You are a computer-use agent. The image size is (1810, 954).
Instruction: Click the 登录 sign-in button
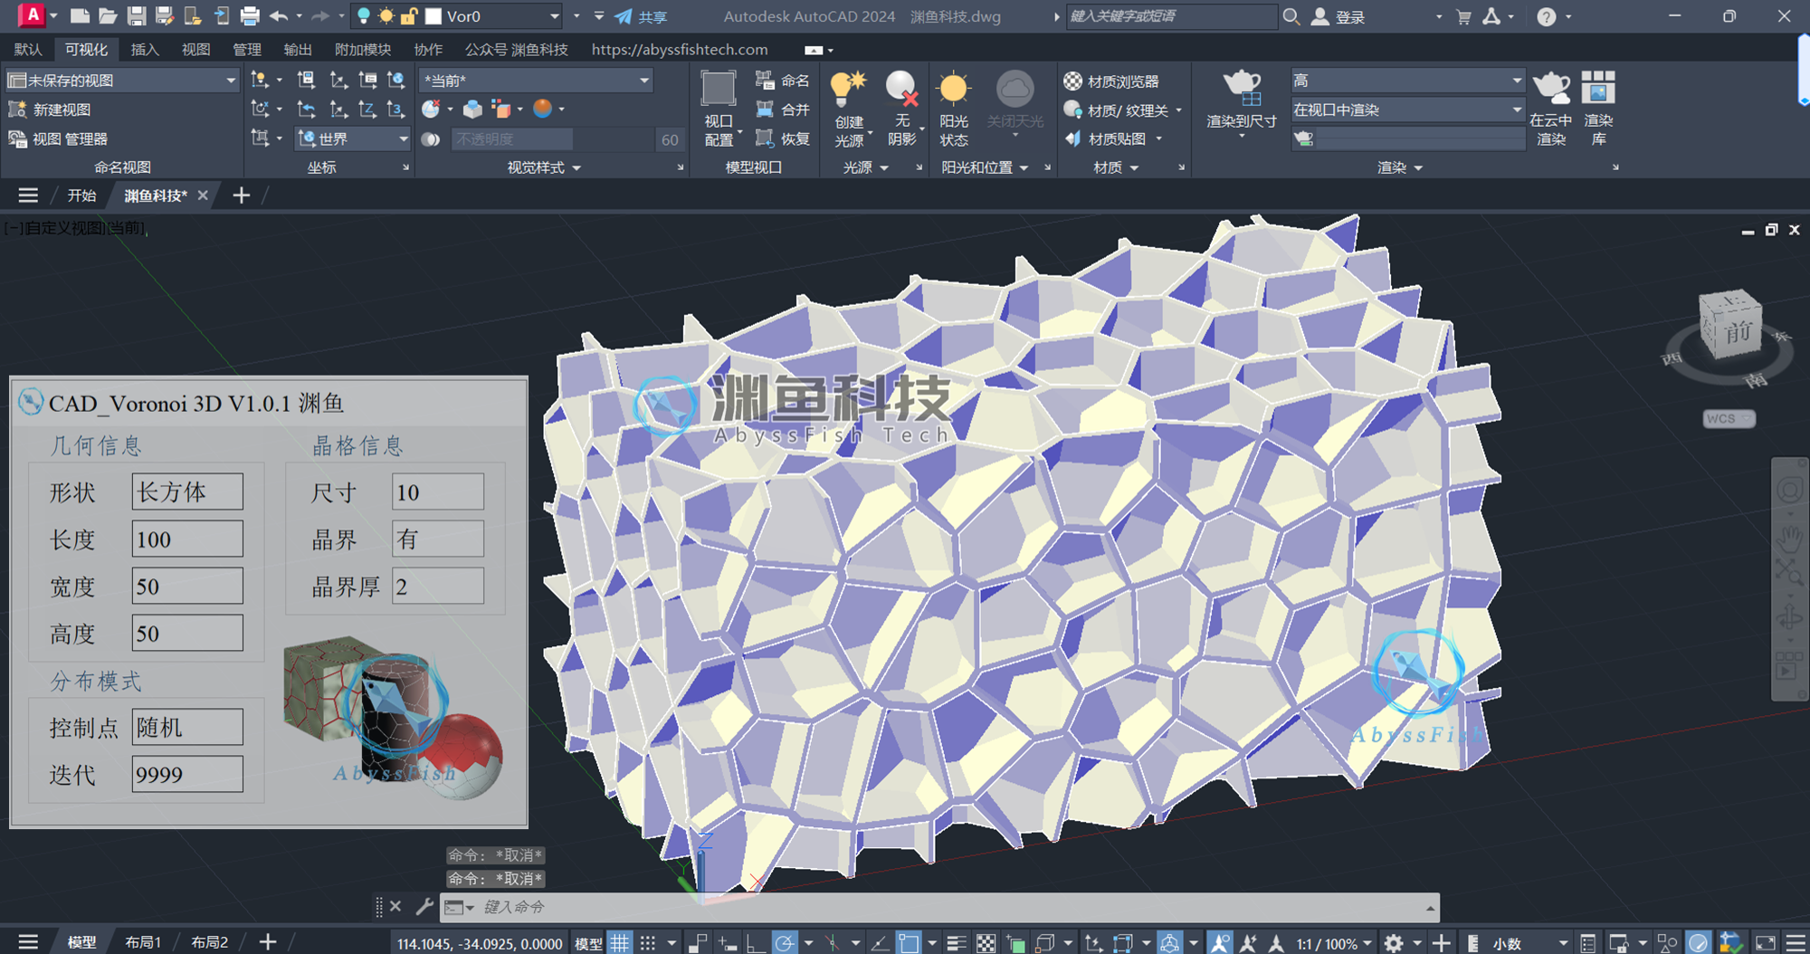click(x=1338, y=16)
